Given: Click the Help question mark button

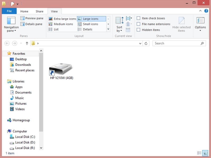Looking at the screenshot, I should (x=206, y=11).
